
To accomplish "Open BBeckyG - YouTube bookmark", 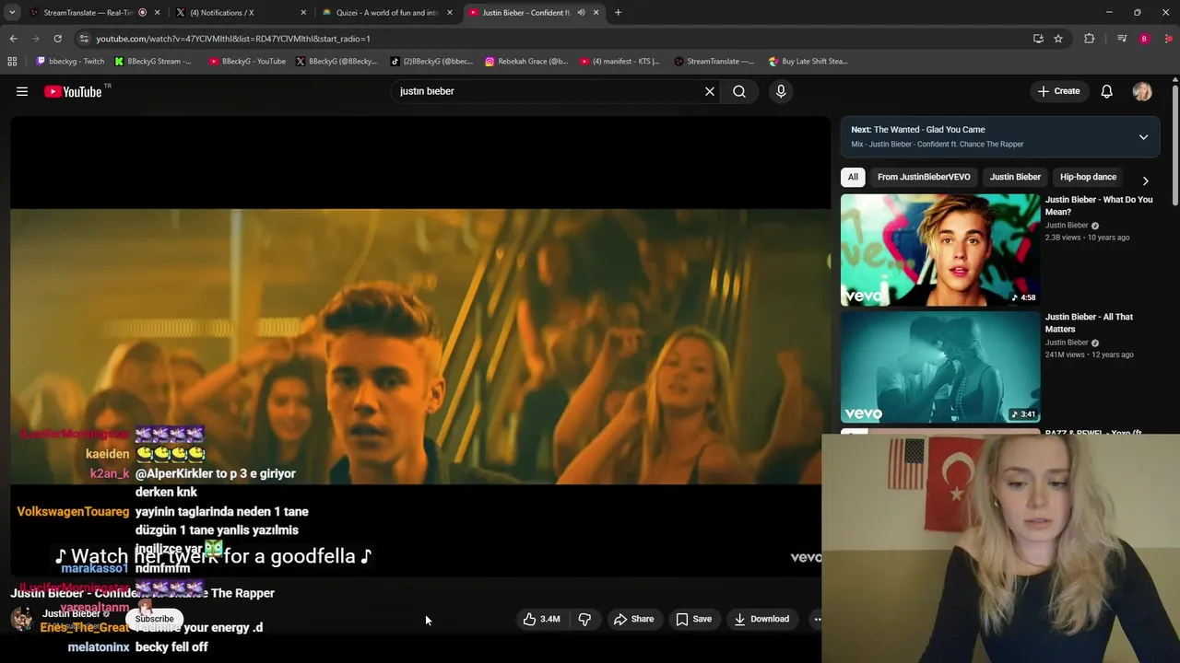I will pos(247,62).
